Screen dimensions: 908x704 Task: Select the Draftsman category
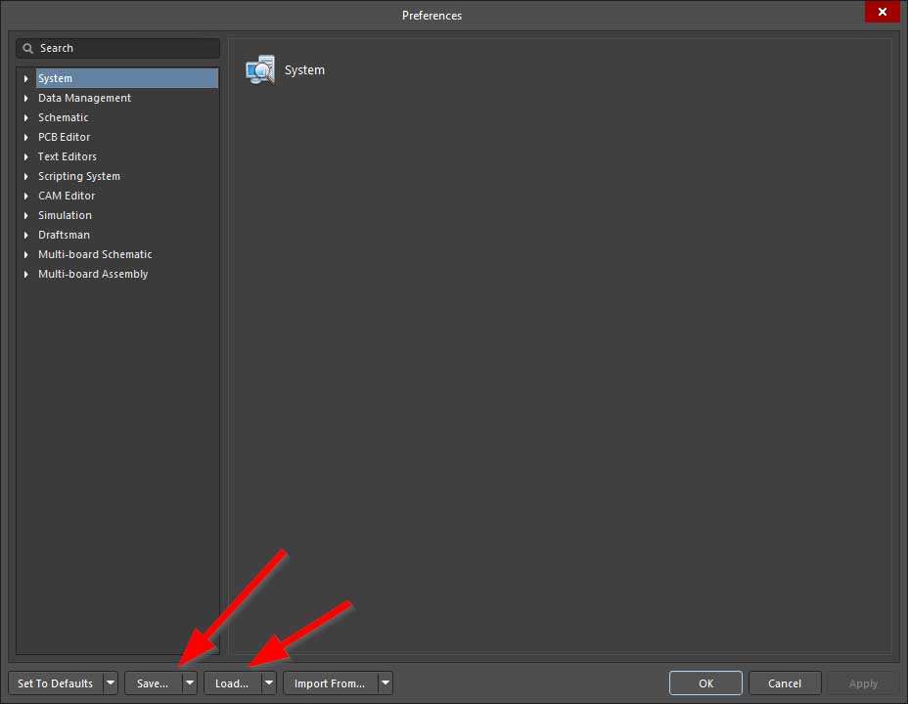point(64,235)
